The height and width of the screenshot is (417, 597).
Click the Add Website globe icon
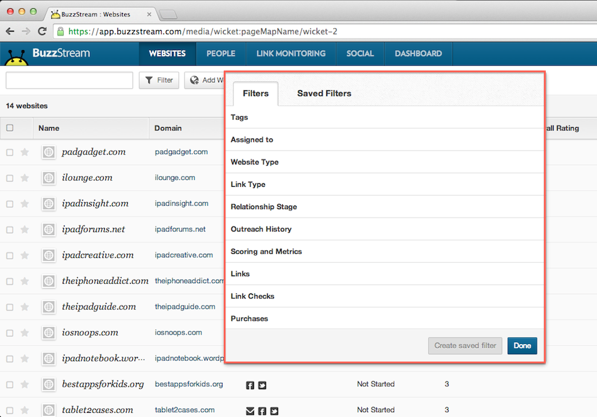[195, 80]
